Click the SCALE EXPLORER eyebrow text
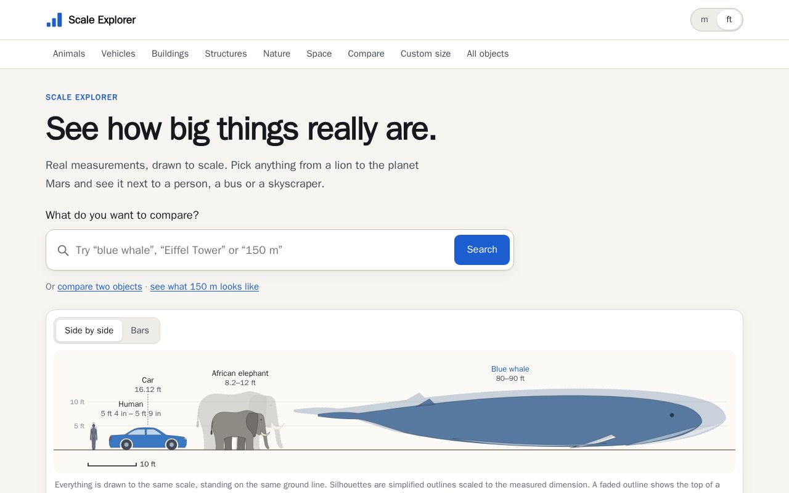 [x=82, y=97]
